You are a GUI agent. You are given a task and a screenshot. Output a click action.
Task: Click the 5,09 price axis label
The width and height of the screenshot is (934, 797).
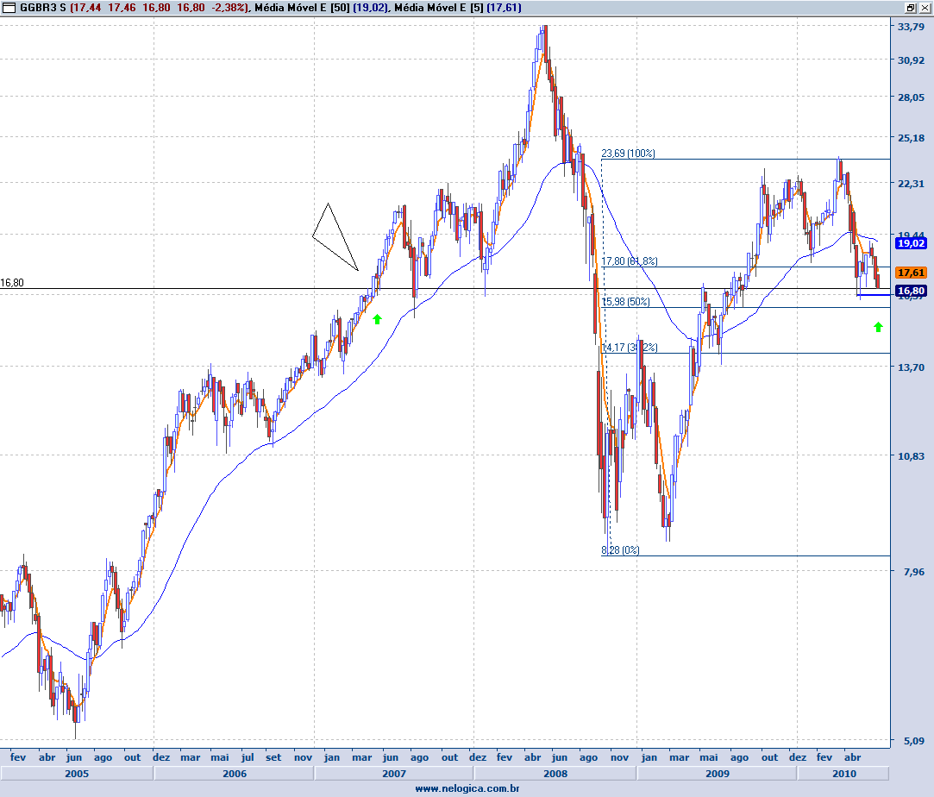coord(914,741)
